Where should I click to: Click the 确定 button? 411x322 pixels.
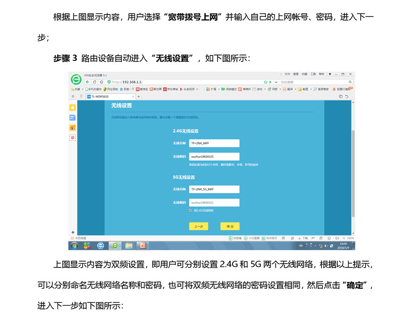(x=230, y=226)
